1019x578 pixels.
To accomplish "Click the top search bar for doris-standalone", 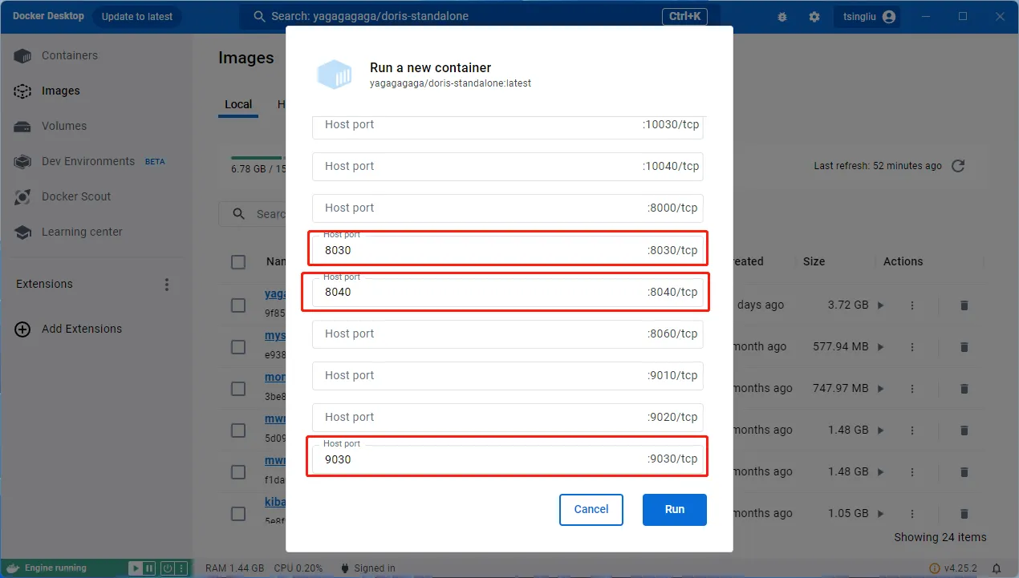I will 479,17.
